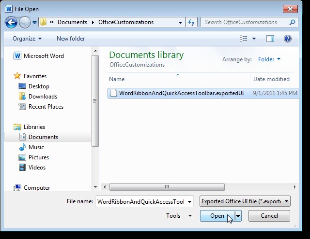The width and height of the screenshot is (310, 239).
Task: Click the Desktop monitor icon
Action: [x=22, y=86]
